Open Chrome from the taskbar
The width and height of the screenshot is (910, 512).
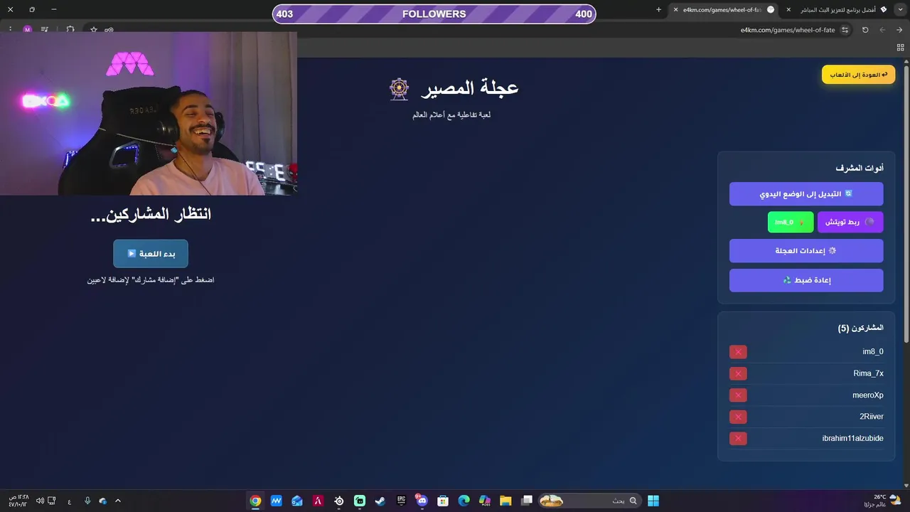click(x=255, y=501)
